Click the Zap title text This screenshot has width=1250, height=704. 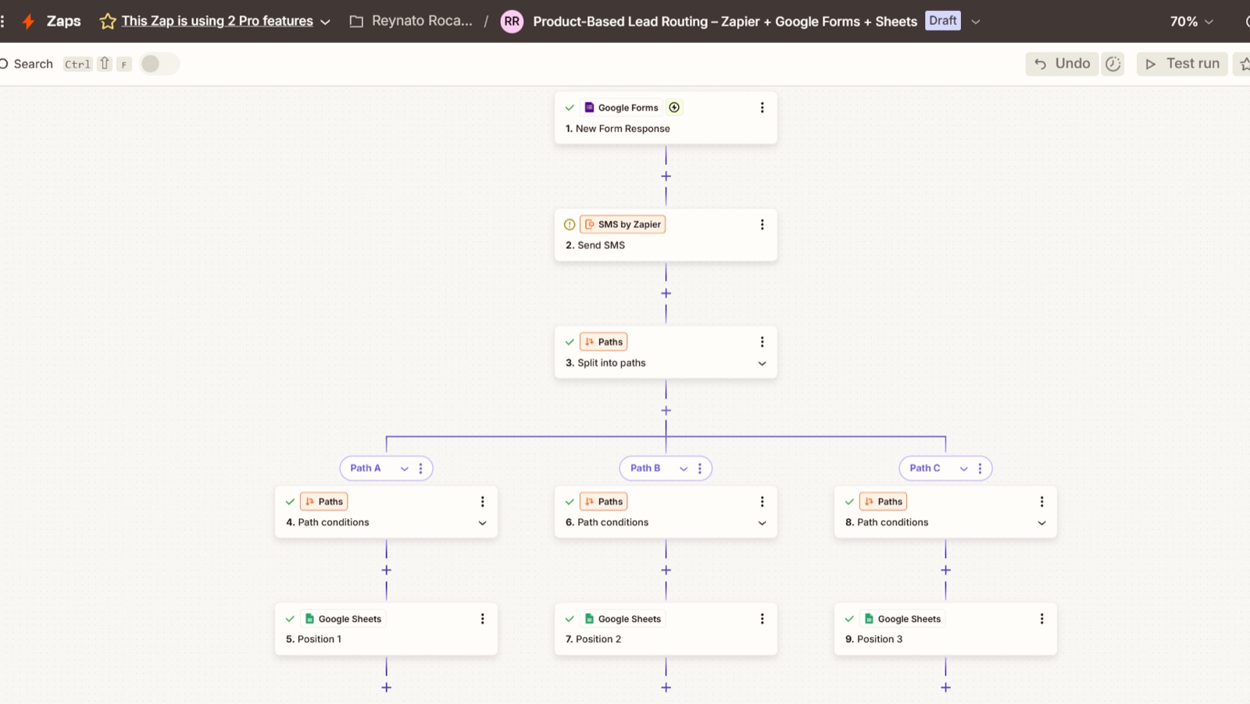725,22
